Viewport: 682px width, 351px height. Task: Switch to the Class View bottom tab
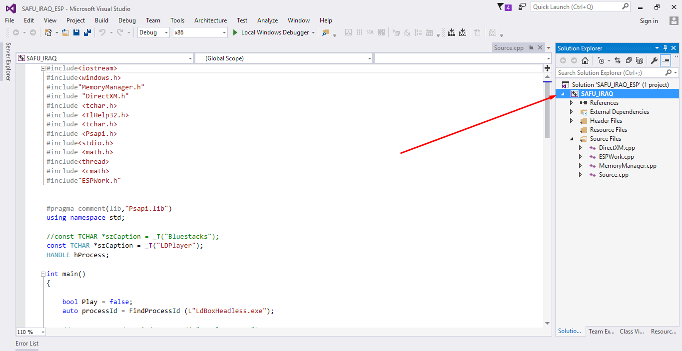632,332
